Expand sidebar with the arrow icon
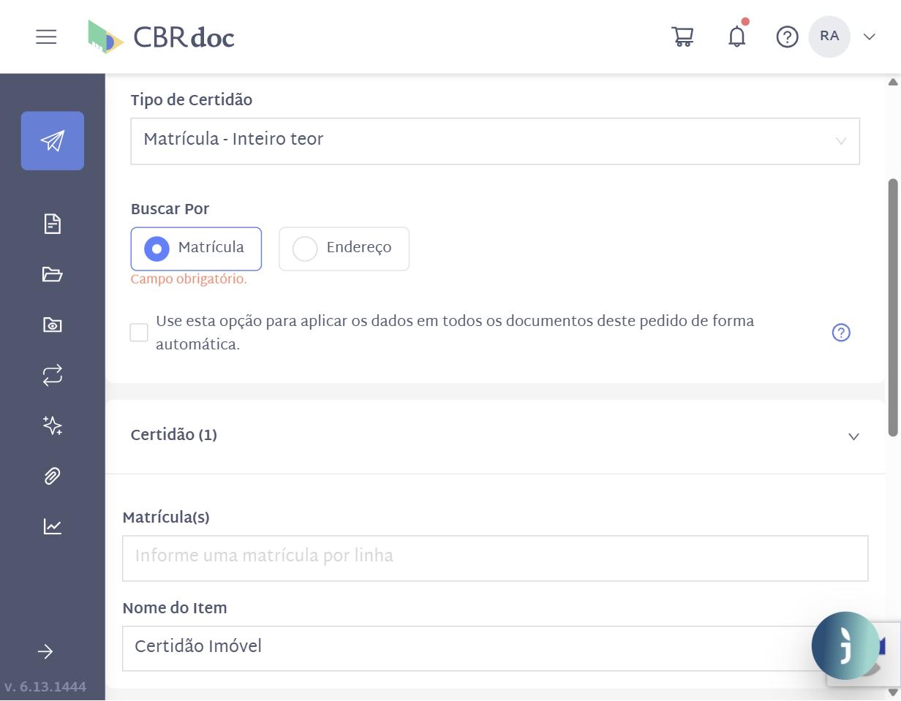901x701 pixels. coord(45,651)
